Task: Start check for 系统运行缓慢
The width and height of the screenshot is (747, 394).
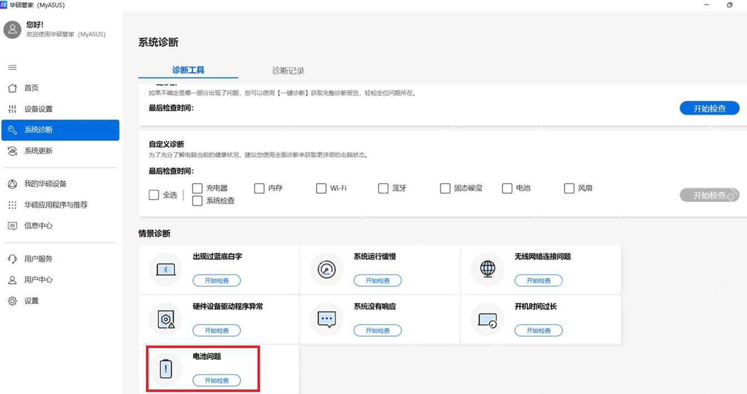Action: click(x=377, y=281)
